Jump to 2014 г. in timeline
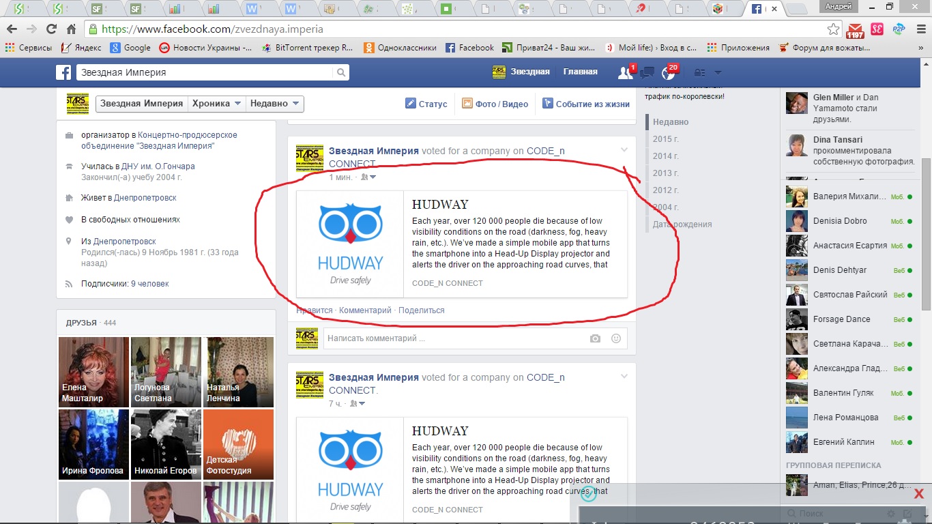 pyautogui.click(x=665, y=156)
